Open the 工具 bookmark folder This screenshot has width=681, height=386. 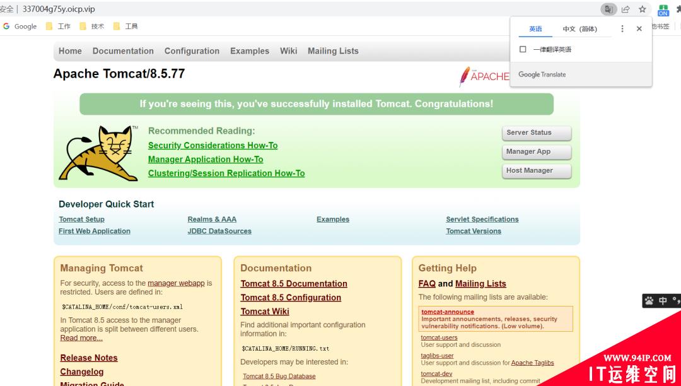(126, 26)
